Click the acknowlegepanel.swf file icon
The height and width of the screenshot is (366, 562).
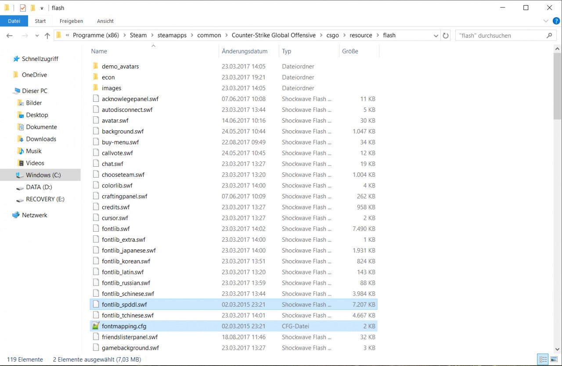[x=96, y=99]
